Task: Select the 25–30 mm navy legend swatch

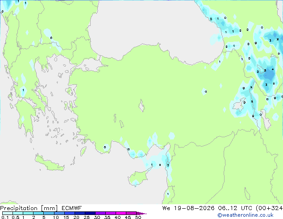Action: [x=90, y=213]
